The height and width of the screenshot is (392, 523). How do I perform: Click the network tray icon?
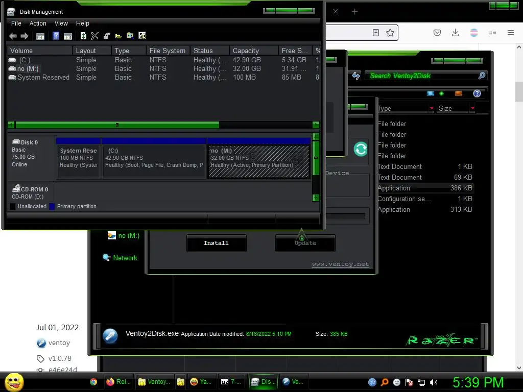tap(421, 382)
